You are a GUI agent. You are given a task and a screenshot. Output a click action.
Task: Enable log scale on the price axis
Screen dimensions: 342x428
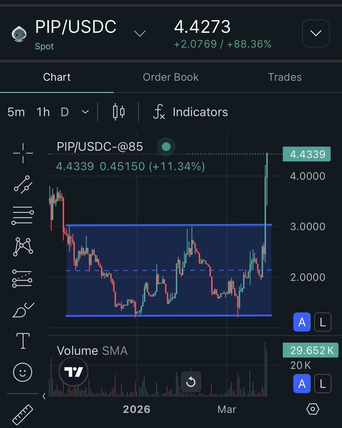click(322, 322)
